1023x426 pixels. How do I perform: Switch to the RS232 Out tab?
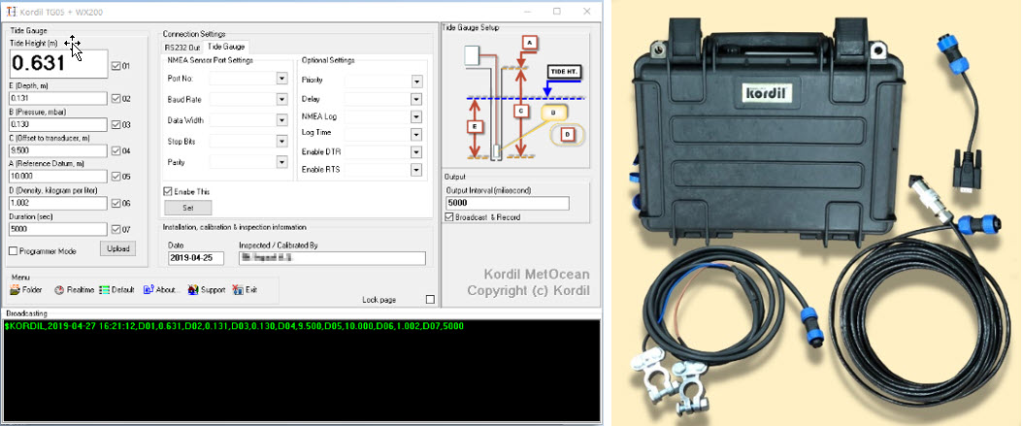[x=182, y=47]
